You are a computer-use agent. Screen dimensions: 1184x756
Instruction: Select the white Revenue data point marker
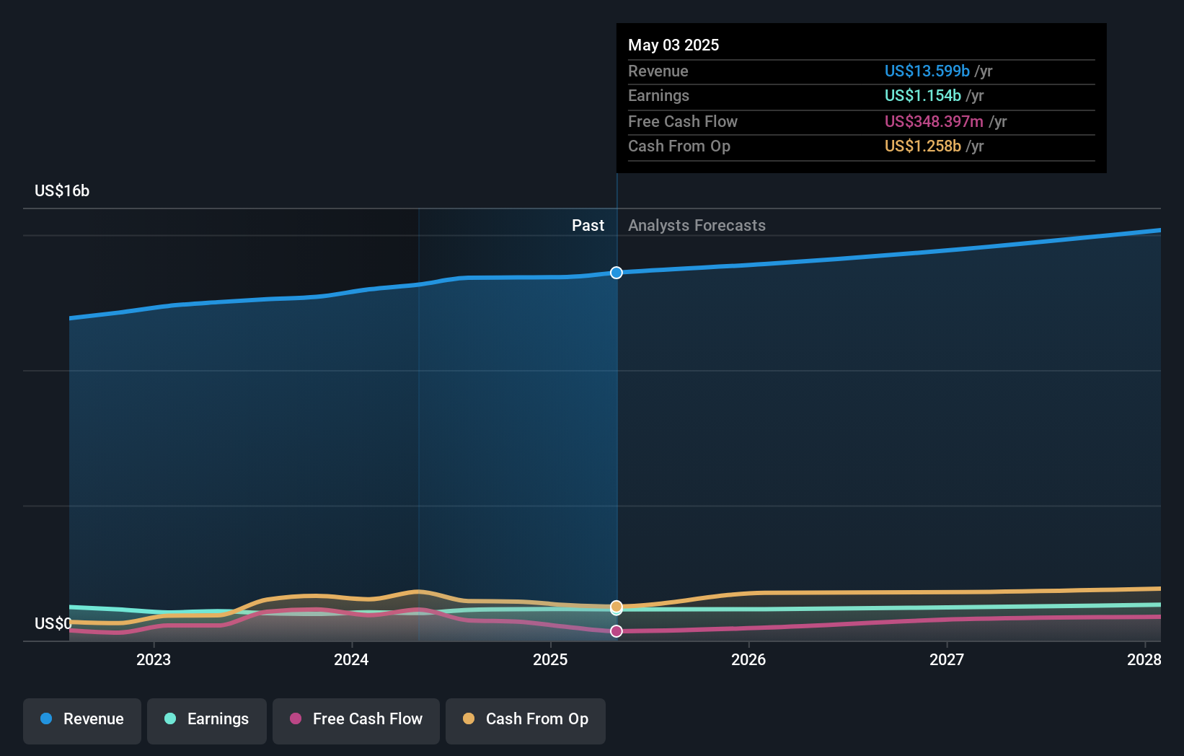pos(617,273)
